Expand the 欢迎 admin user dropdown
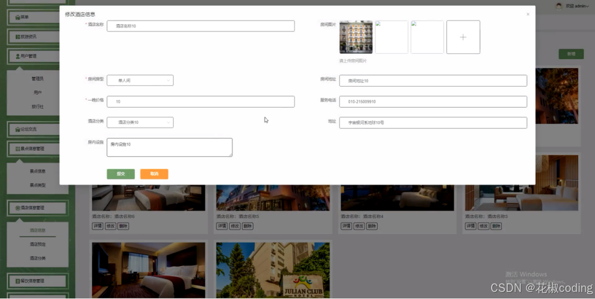Image resolution: width=595 pixels, height=299 pixels. (577, 6)
